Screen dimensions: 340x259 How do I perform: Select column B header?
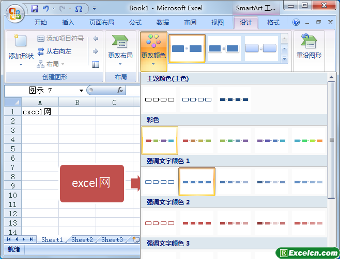tap(77, 102)
